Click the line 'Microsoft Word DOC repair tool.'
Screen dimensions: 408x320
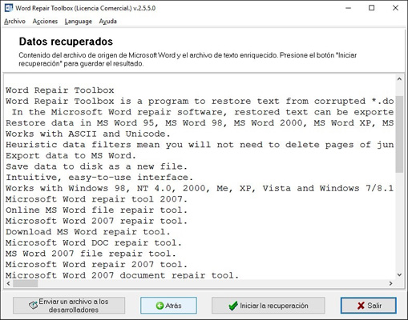[x=94, y=243]
